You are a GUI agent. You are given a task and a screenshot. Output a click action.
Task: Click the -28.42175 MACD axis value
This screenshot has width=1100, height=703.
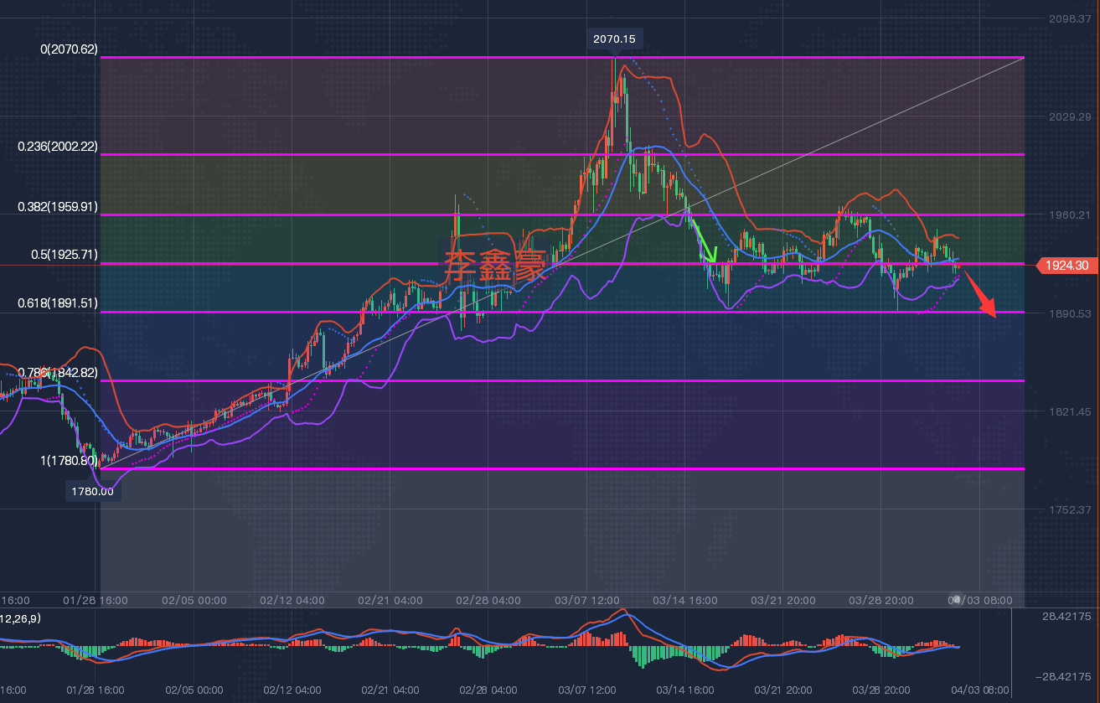pos(1062,676)
